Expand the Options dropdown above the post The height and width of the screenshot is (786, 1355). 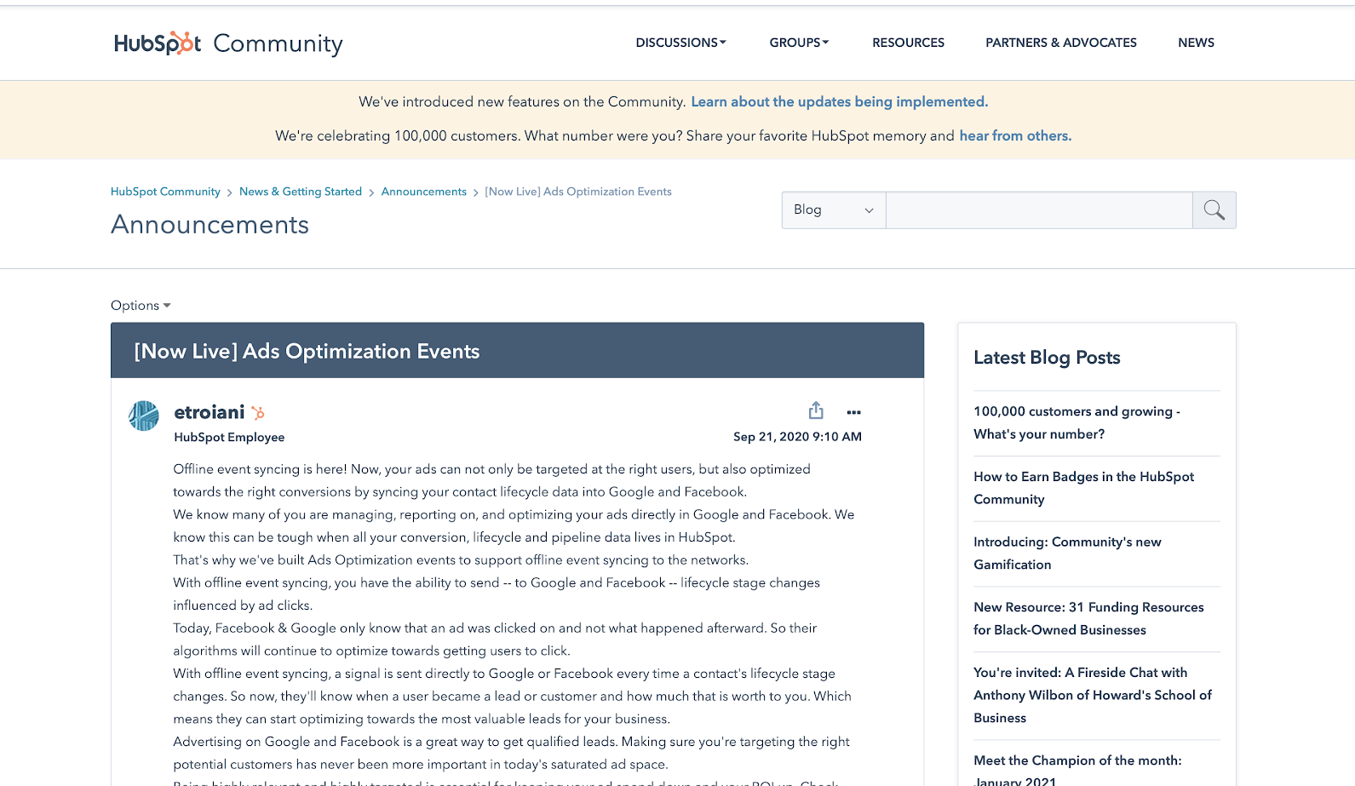tap(141, 305)
